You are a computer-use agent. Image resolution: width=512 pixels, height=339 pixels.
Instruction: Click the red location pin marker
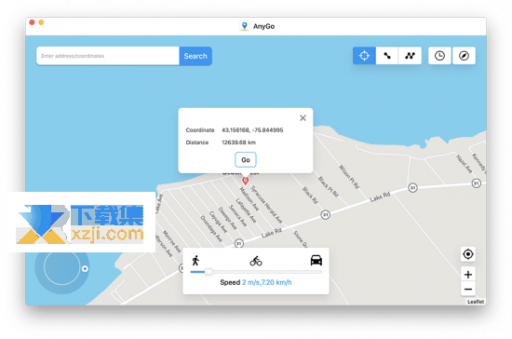(245, 181)
